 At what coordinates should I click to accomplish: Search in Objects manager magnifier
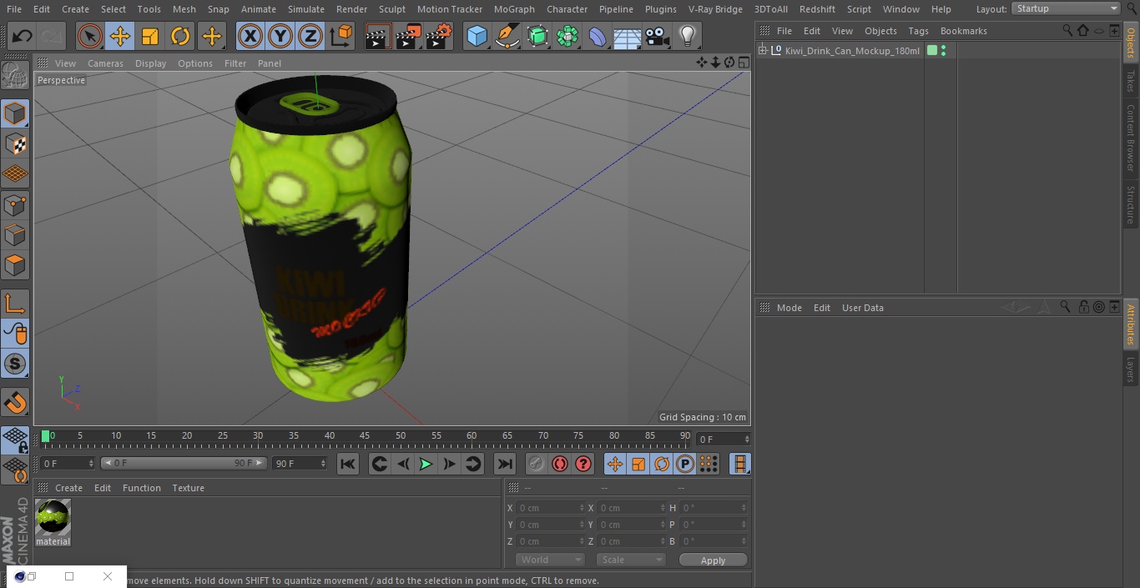coord(1067,30)
